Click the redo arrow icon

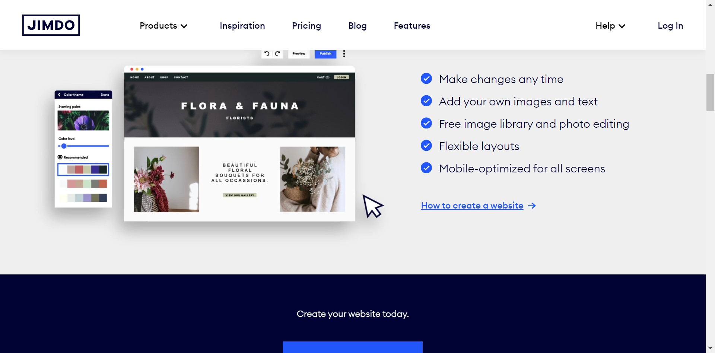[x=277, y=54]
